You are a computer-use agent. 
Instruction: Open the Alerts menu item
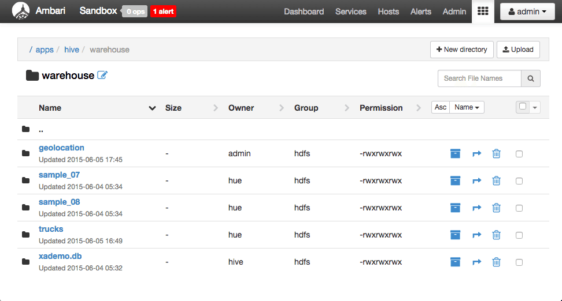point(421,12)
